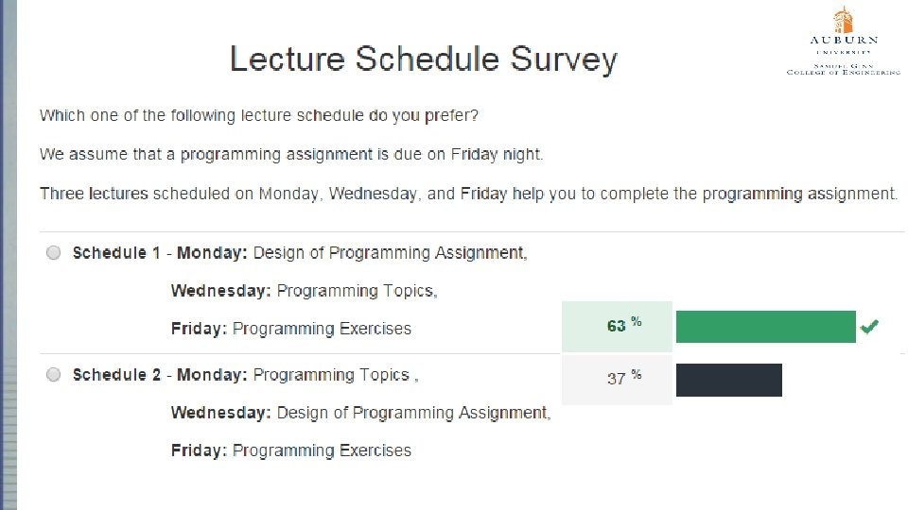
Task: Click "Wednesday: Design of Programming Assignment" text
Action: click(x=360, y=413)
